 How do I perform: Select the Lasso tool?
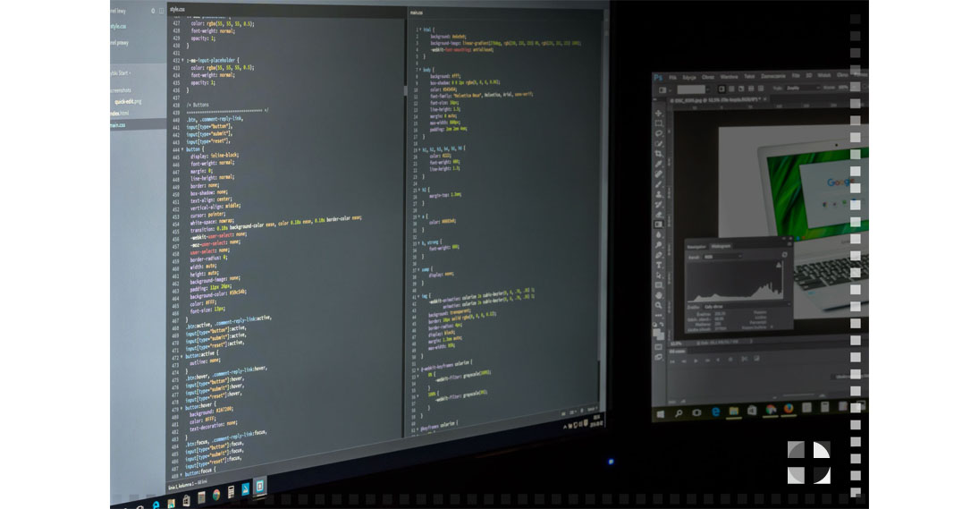click(659, 133)
